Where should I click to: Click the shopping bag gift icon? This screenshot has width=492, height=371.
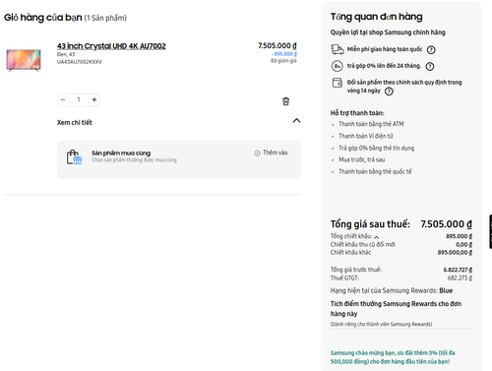tap(74, 156)
